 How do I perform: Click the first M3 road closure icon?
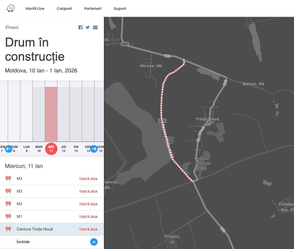coord(8,179)
